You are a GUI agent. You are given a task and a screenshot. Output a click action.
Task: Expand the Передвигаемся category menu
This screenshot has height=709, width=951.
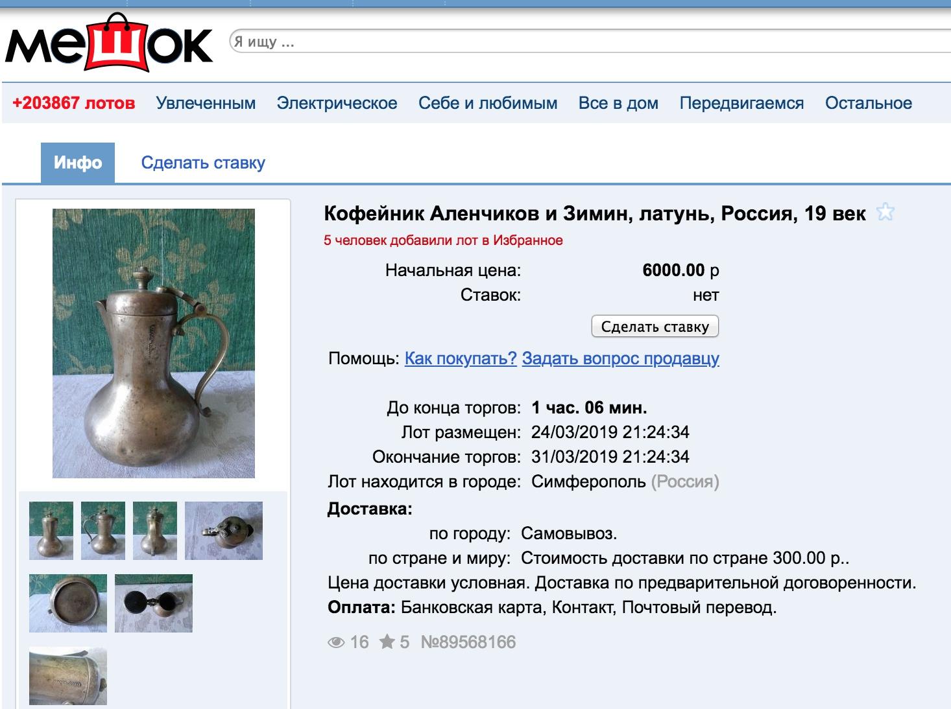(x=741, y=103)
